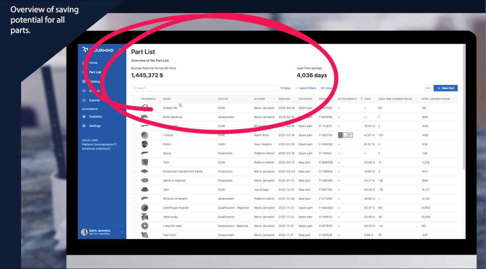Select the checkbox next to Valve body

pyautogui.click(x=134, y=217)
